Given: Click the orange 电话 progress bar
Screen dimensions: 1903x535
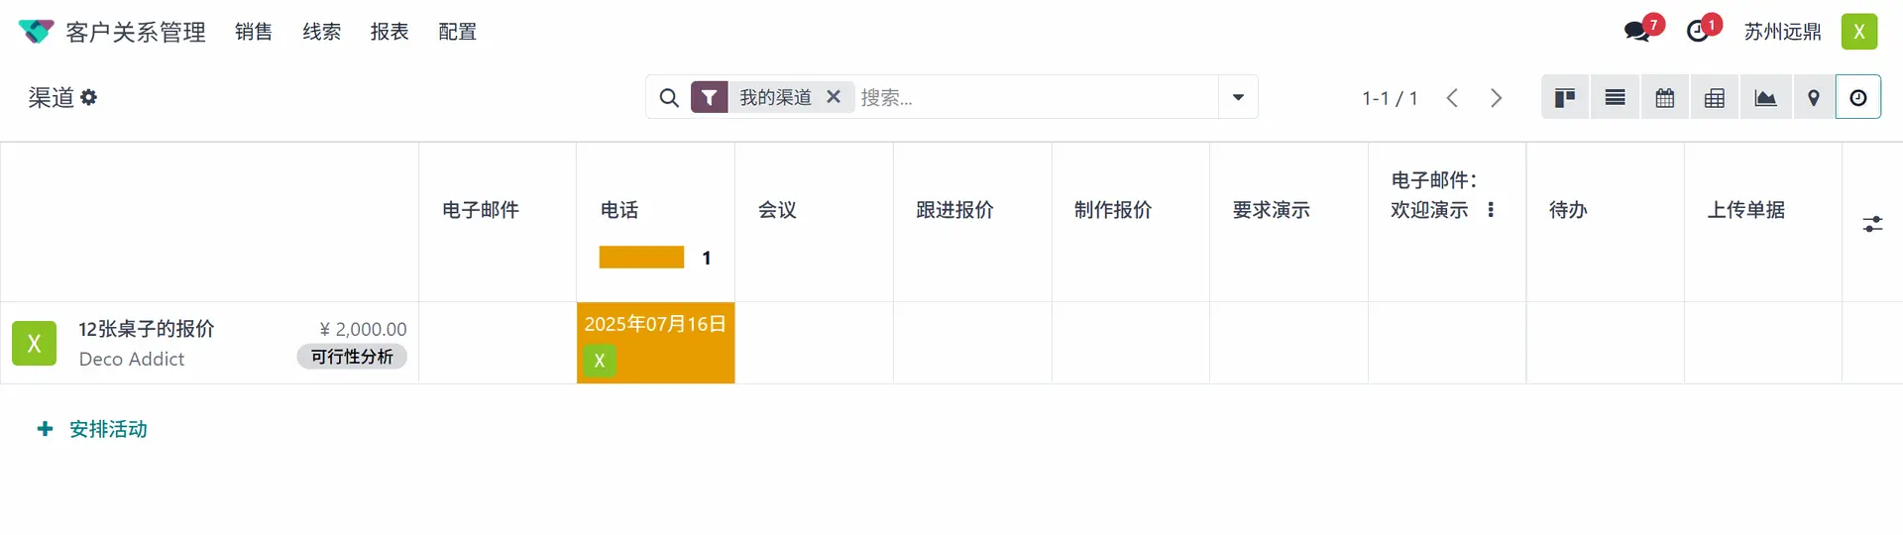Looking at the screenshot, I should point(641,258).
